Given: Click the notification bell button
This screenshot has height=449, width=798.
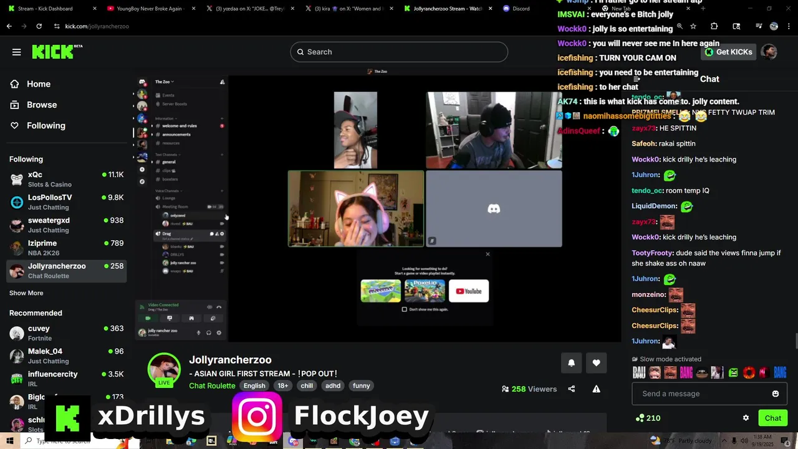Looking at the screenshot, I should tap(571, 363).
